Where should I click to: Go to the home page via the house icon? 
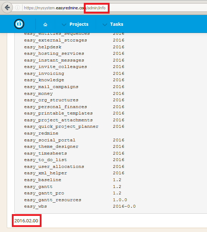[x=45, y=24]
